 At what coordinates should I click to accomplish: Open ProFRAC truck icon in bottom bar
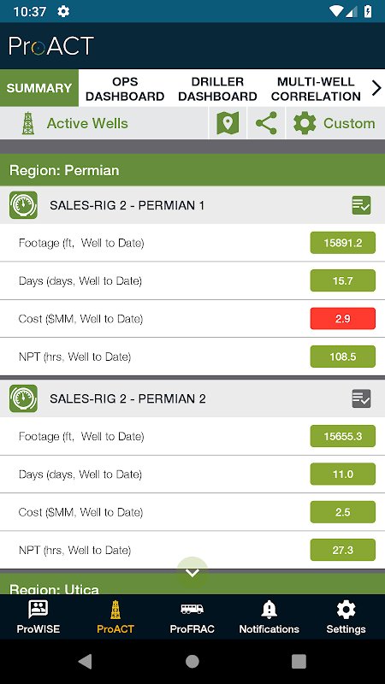click(x=192, y=617)
